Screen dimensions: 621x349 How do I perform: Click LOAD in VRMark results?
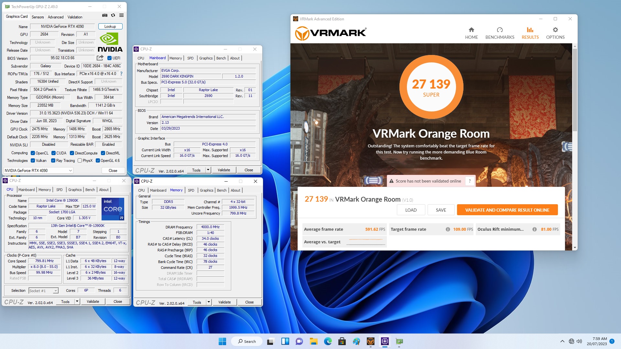click(411, 210)
